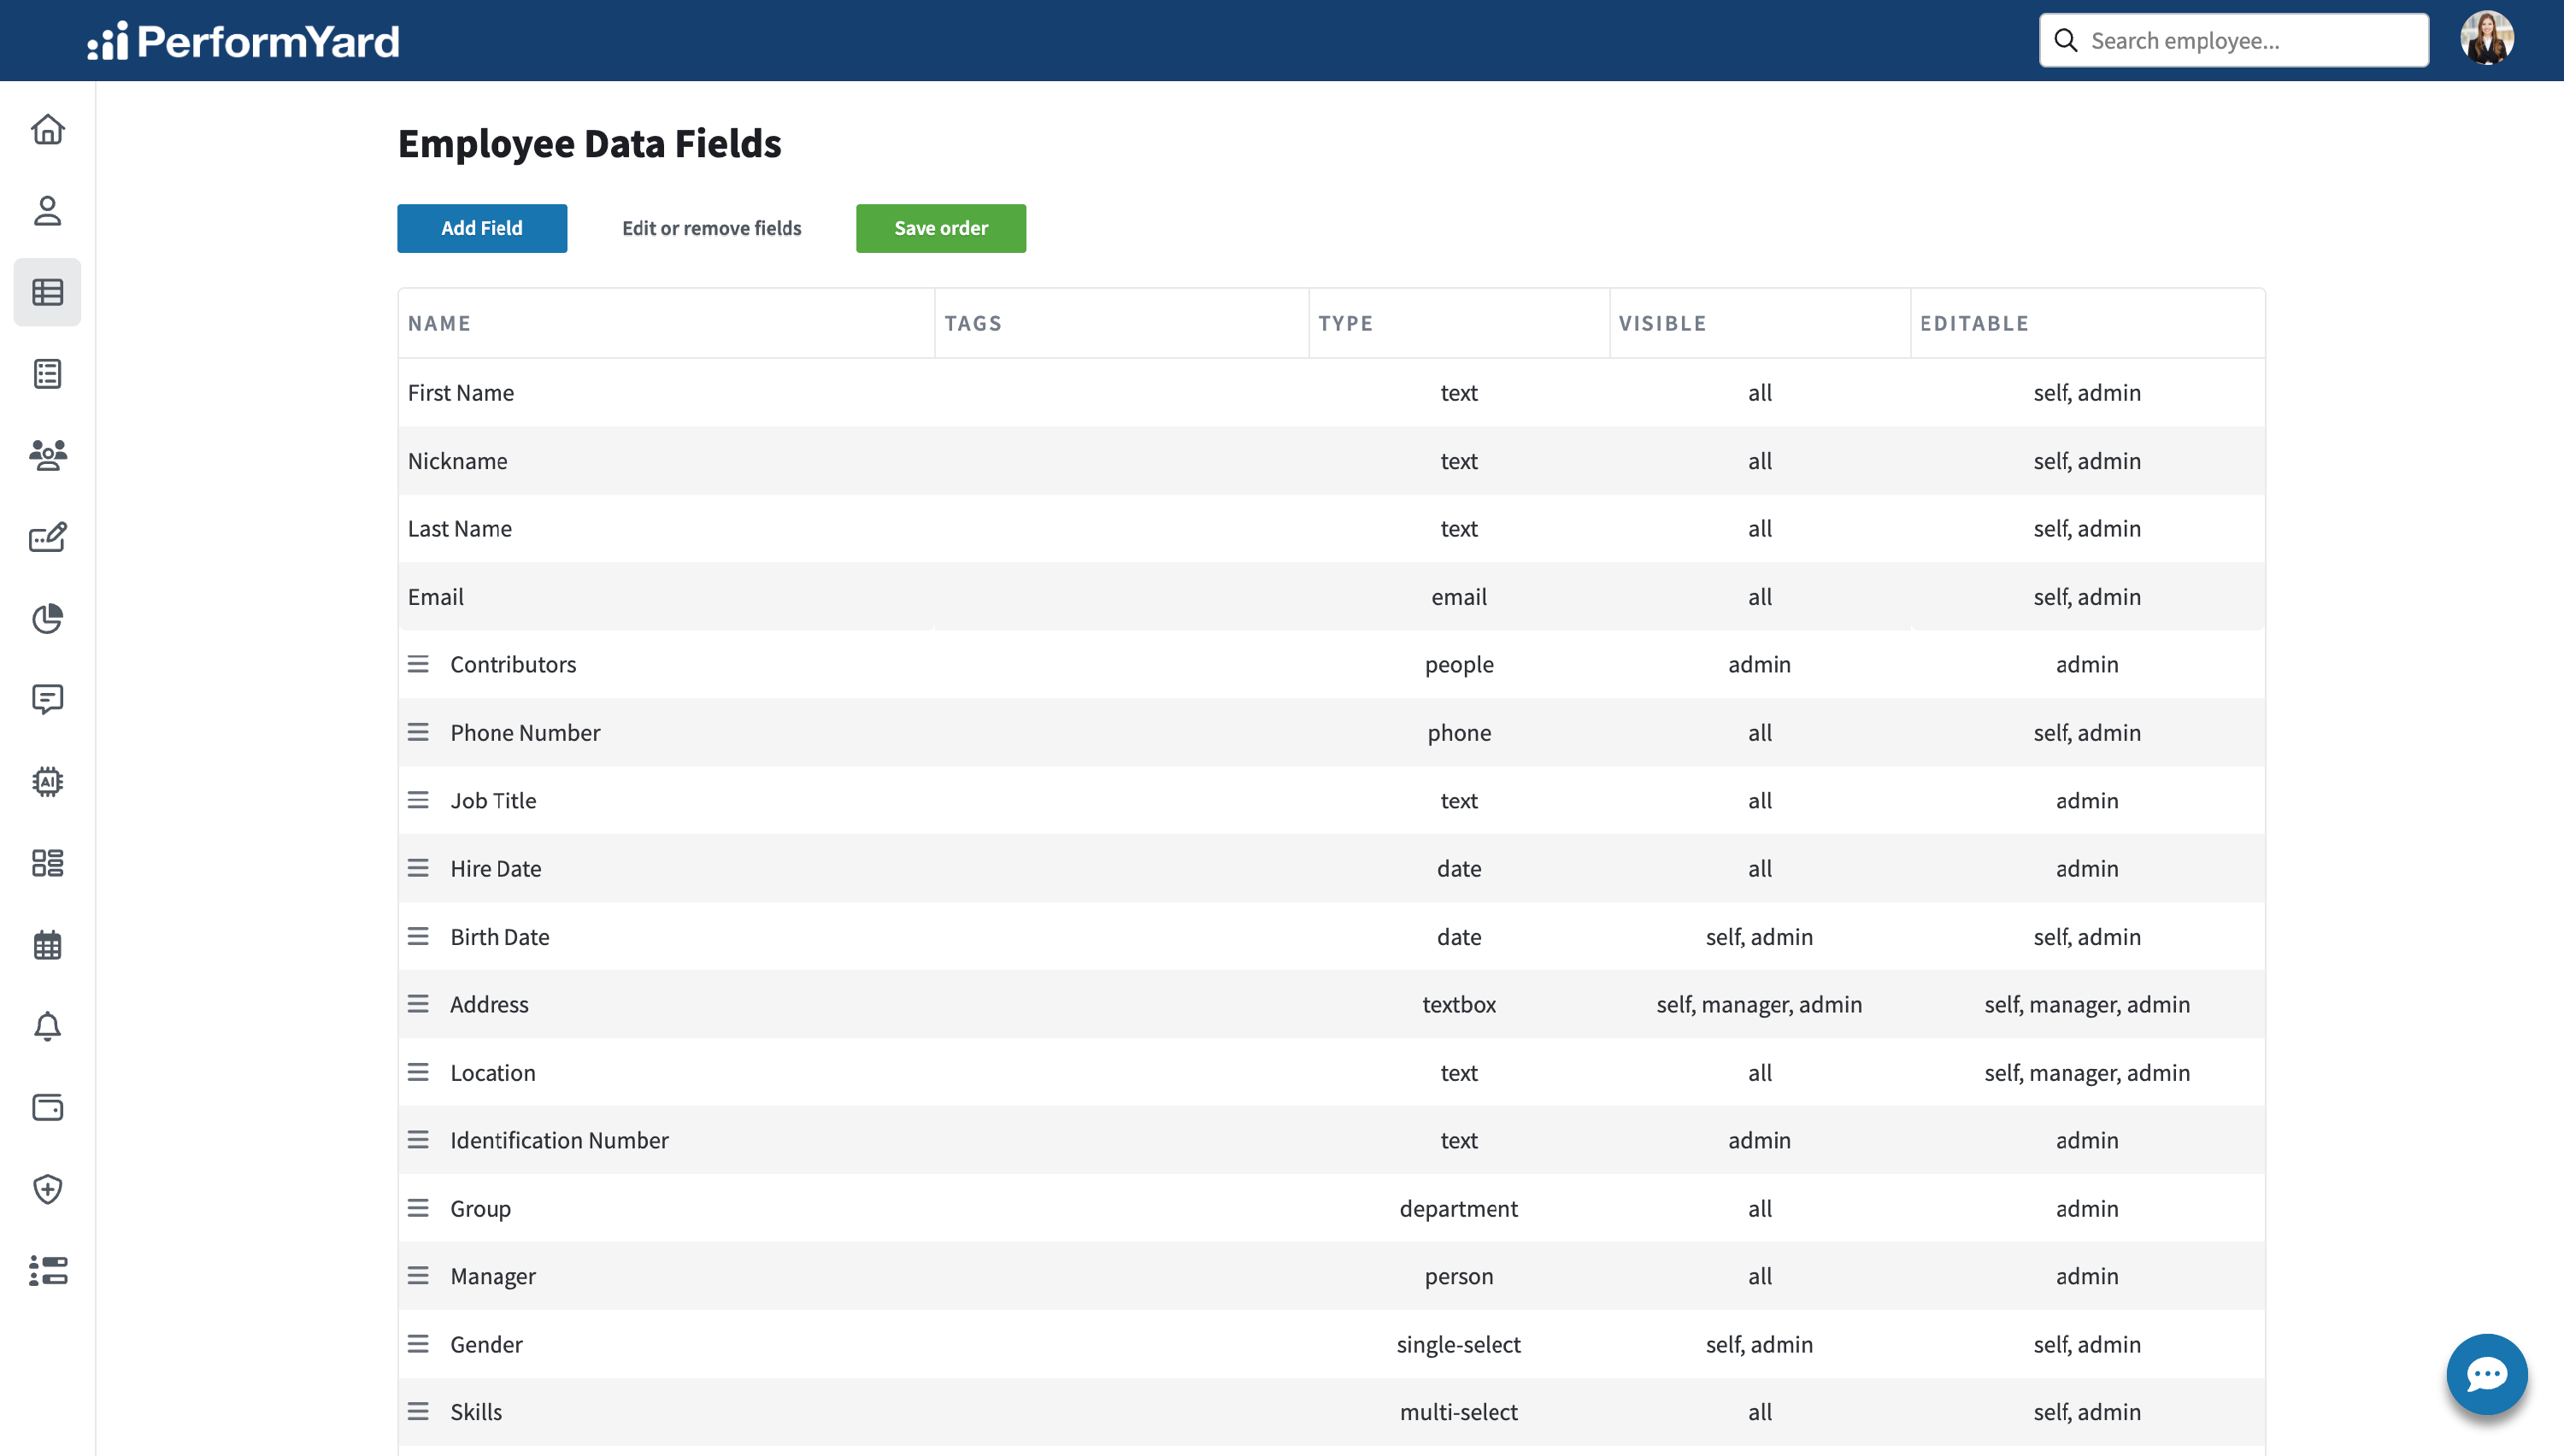Select the data table sidebar icon
The width and height of the screenshot is (2564, 1456).
47,292
